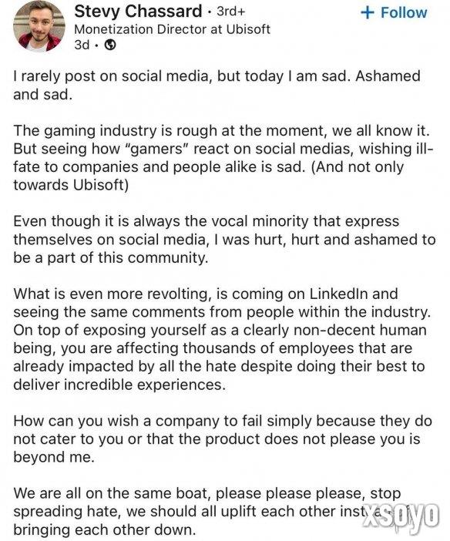Click the line "What is even more revolting"
This screenshot has width=450, height=541.
tap(206, 294)
